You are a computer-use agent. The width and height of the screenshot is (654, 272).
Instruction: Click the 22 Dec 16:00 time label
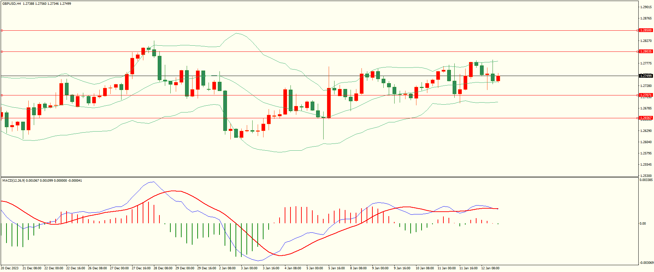click(x=75, y=268)
